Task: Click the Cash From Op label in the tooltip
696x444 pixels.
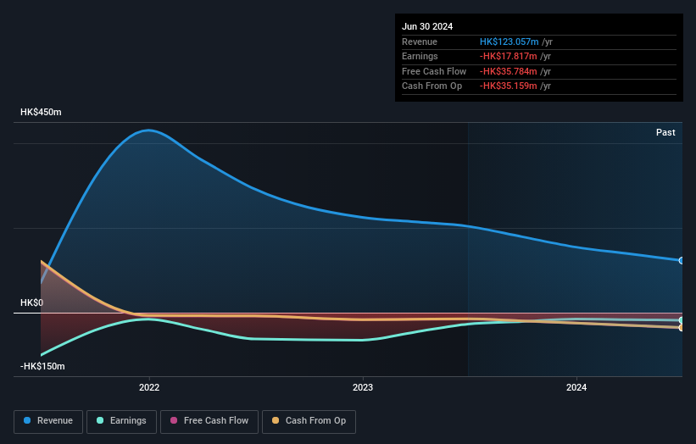Action: click(x=432, y=86)
